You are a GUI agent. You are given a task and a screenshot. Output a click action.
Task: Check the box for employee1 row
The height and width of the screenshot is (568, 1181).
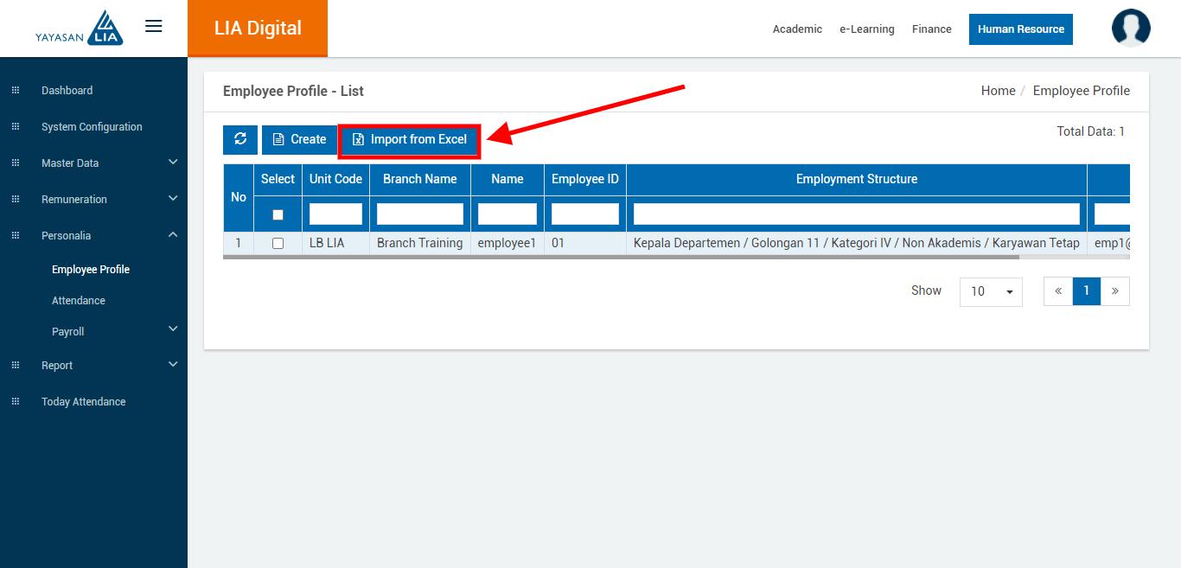(278, 244)
